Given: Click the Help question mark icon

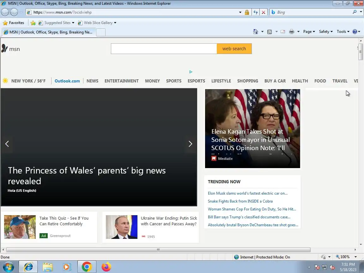Looking at the screenshot, I should (355, 32).
